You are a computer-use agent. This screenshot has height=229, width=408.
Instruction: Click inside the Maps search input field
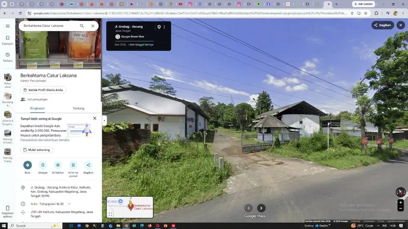49,26
